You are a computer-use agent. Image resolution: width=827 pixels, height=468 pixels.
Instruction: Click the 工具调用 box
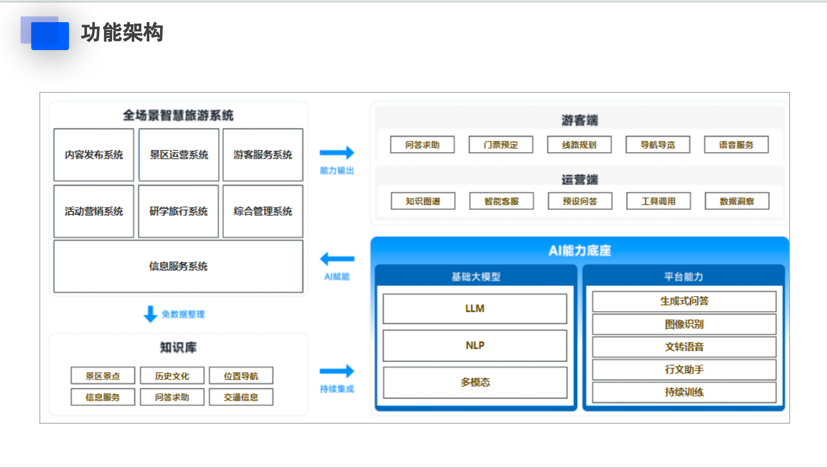click(x=659, y=201)
